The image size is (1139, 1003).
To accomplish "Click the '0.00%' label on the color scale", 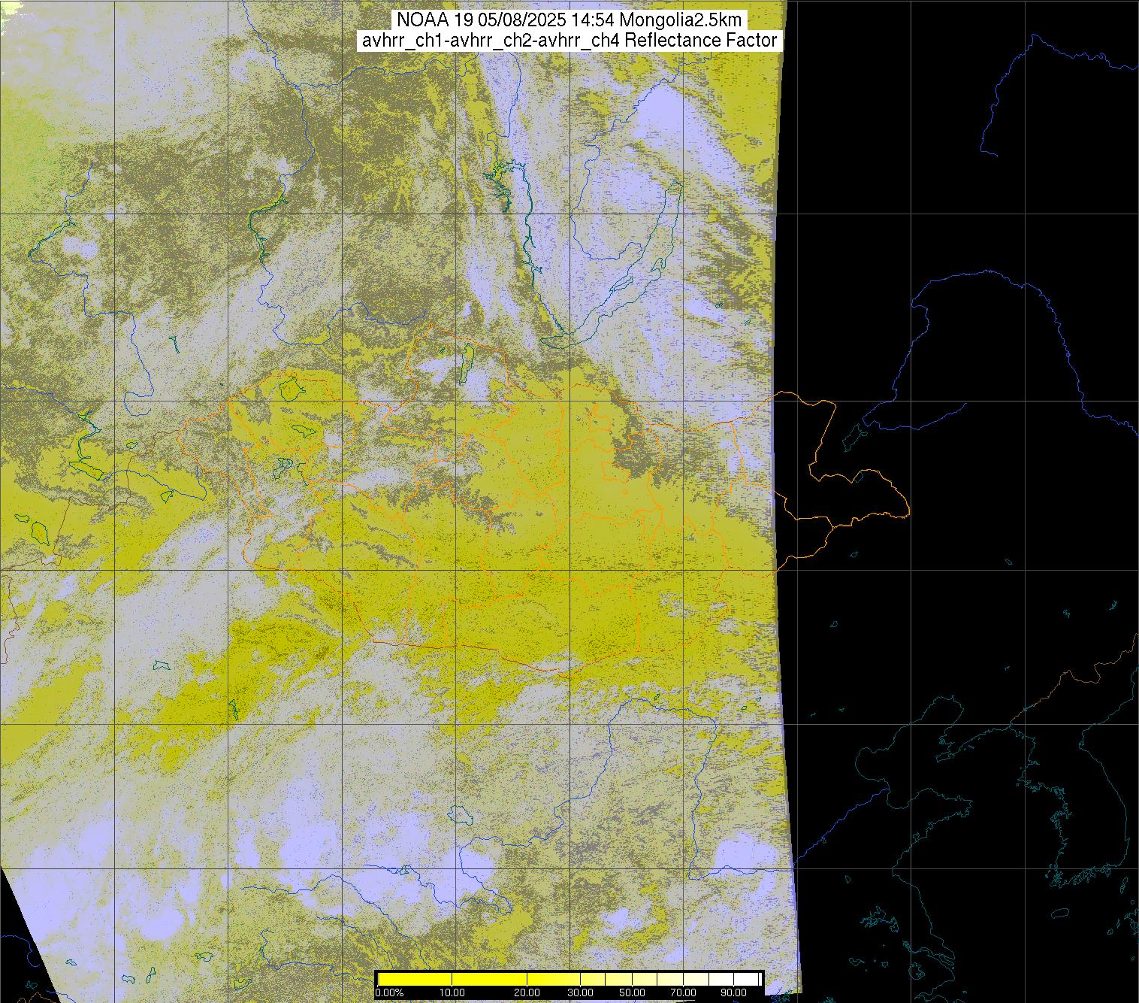I will coord(389,992).
